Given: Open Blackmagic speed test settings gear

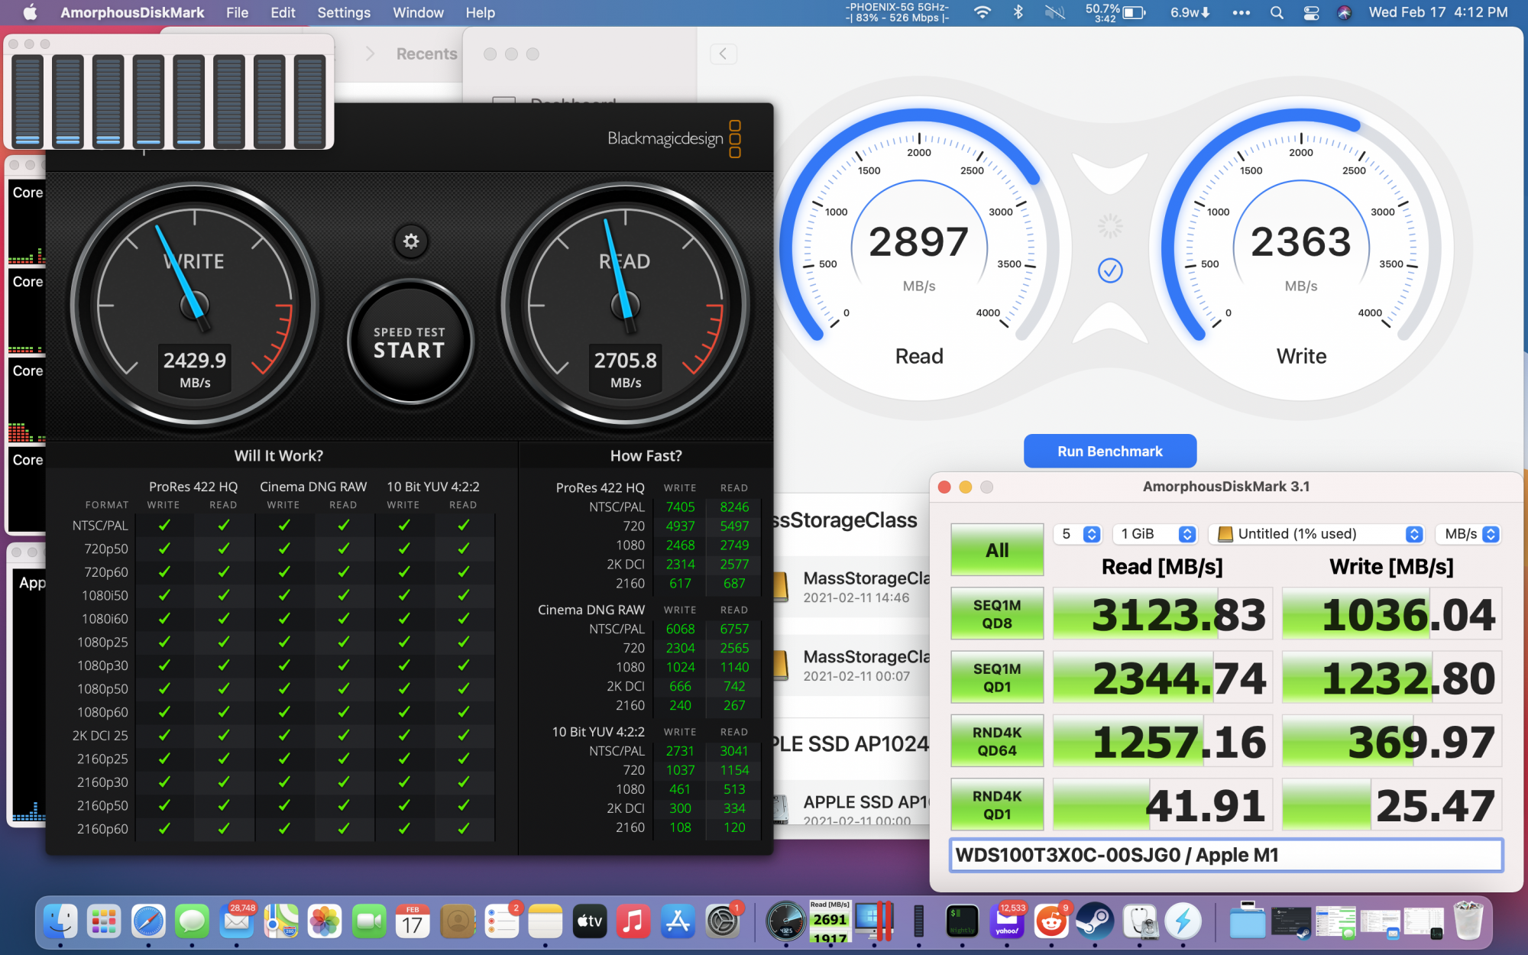Looking at the screenshot, I should click(x=411, y=241).
